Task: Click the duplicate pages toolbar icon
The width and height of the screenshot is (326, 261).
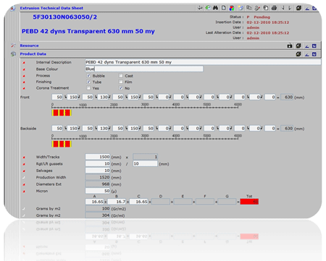Action: click(x=249, y=8)
